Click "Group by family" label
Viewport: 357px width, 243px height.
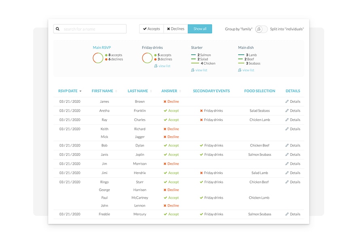tap(239, 29)
